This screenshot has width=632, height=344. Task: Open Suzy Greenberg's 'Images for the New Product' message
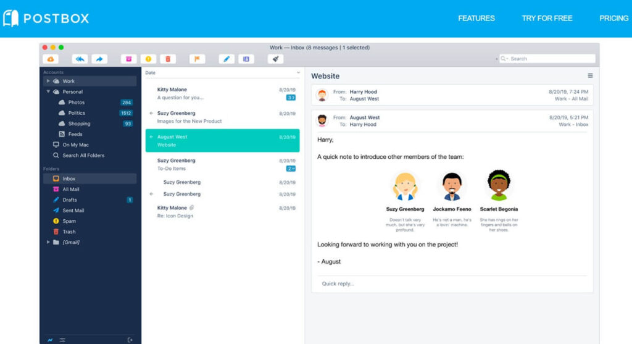click(x=222, y=117)
